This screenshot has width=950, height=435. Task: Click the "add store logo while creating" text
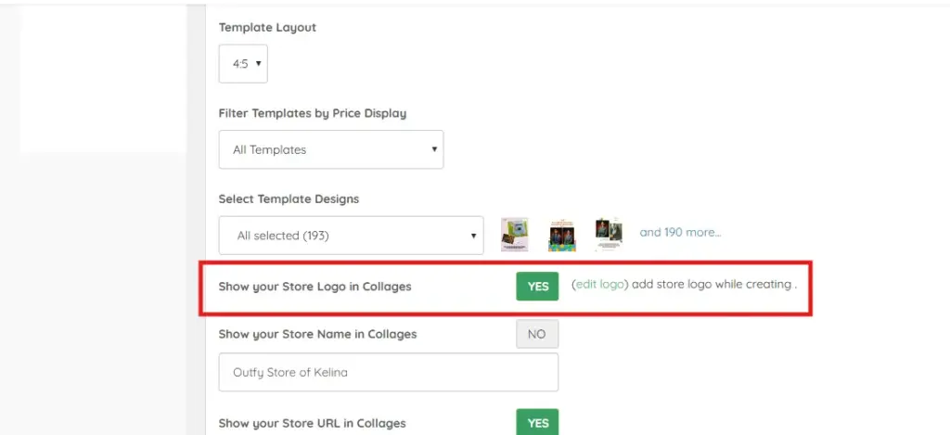[x=712, y=285]
